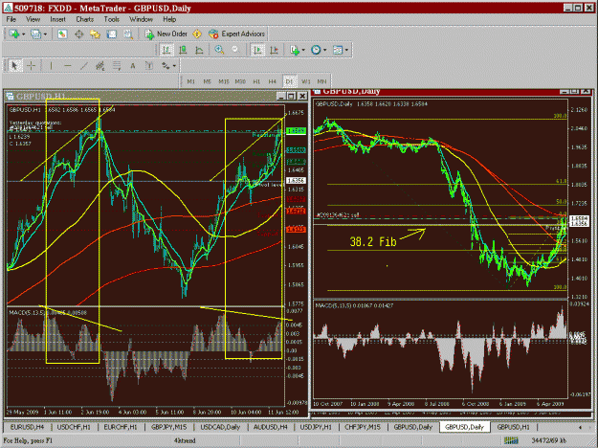Switch to the GBPUSD,H1 chart tab
Viewport: 598px width, 448px height.
pyautogui.click(x=514, y=427)
